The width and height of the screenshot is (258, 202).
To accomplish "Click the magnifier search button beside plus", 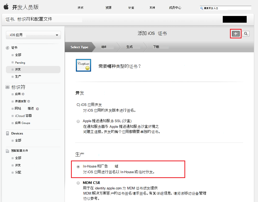I will pyautogui.click(x=246, y=34).
